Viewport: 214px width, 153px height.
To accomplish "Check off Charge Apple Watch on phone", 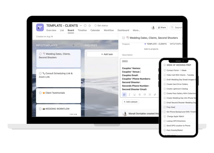I will click(x=165, y=116).
